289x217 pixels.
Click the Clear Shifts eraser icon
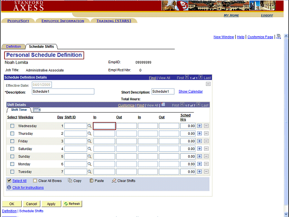(x=113, y=180)
